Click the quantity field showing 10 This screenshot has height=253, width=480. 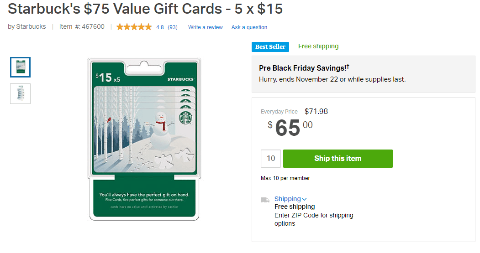point(271,159)
